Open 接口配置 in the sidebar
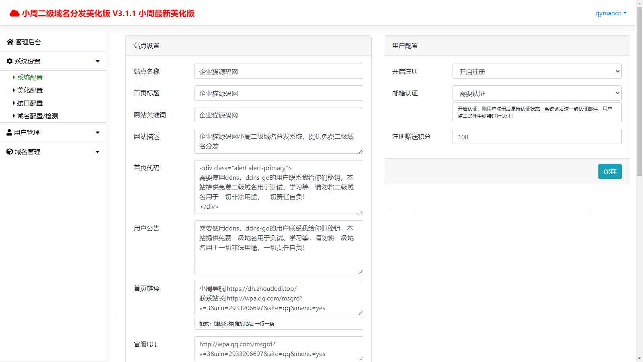 coord(30,103)
